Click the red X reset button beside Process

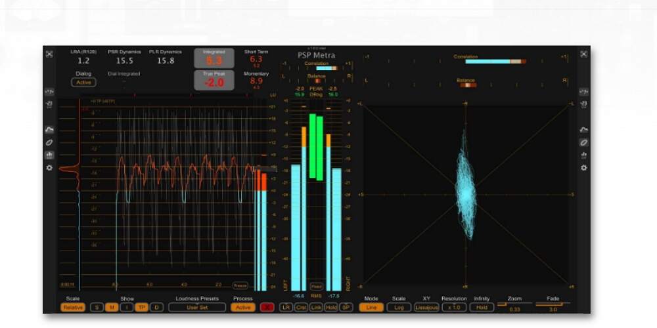point(267,308)
